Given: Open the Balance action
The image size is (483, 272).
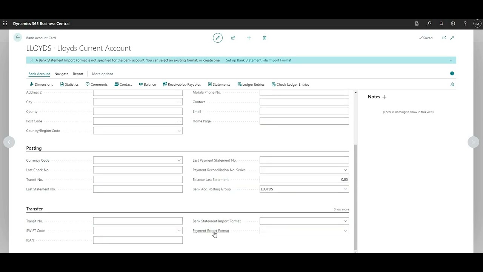Looking at the screenshot, I should click(x=147, y=85).
